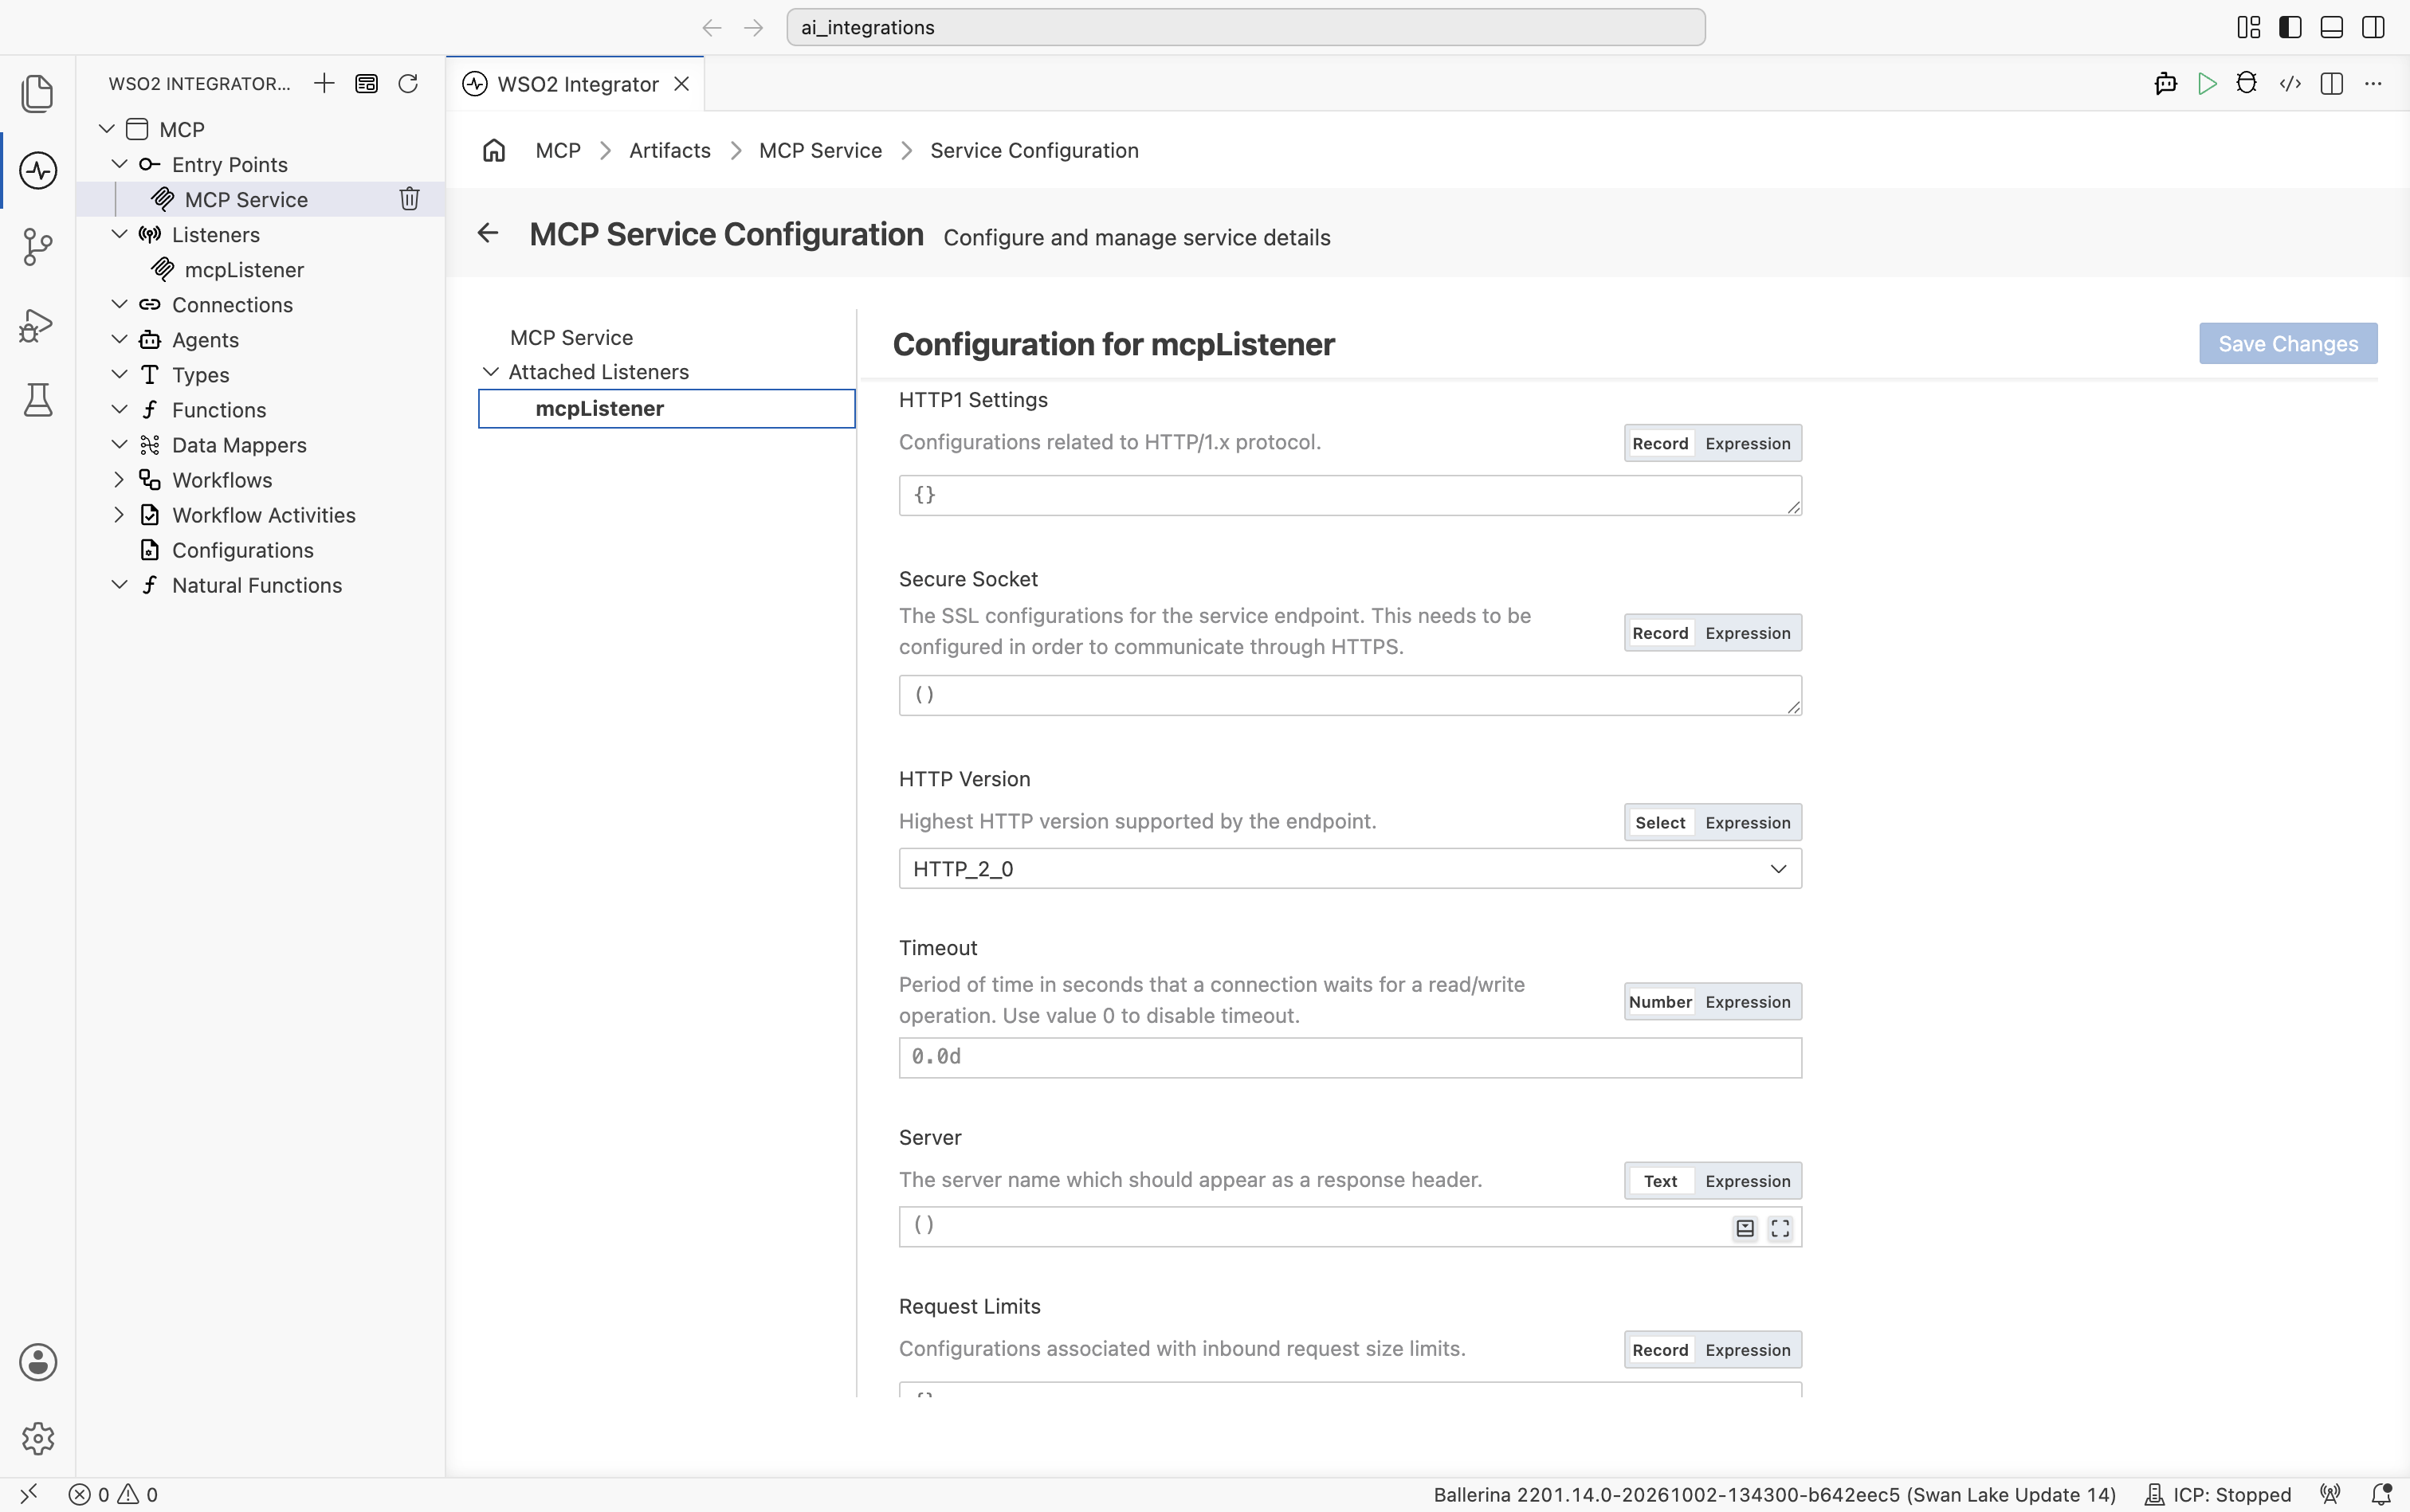Delete MCP Service using trash icon
Screen dimensions: 2410x1512
point(409,199)
